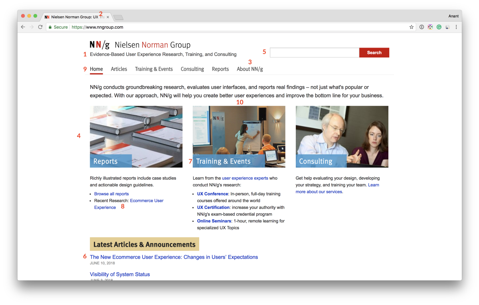
Task: View site security info via the lock icon
Action: (x=50, y=27)
